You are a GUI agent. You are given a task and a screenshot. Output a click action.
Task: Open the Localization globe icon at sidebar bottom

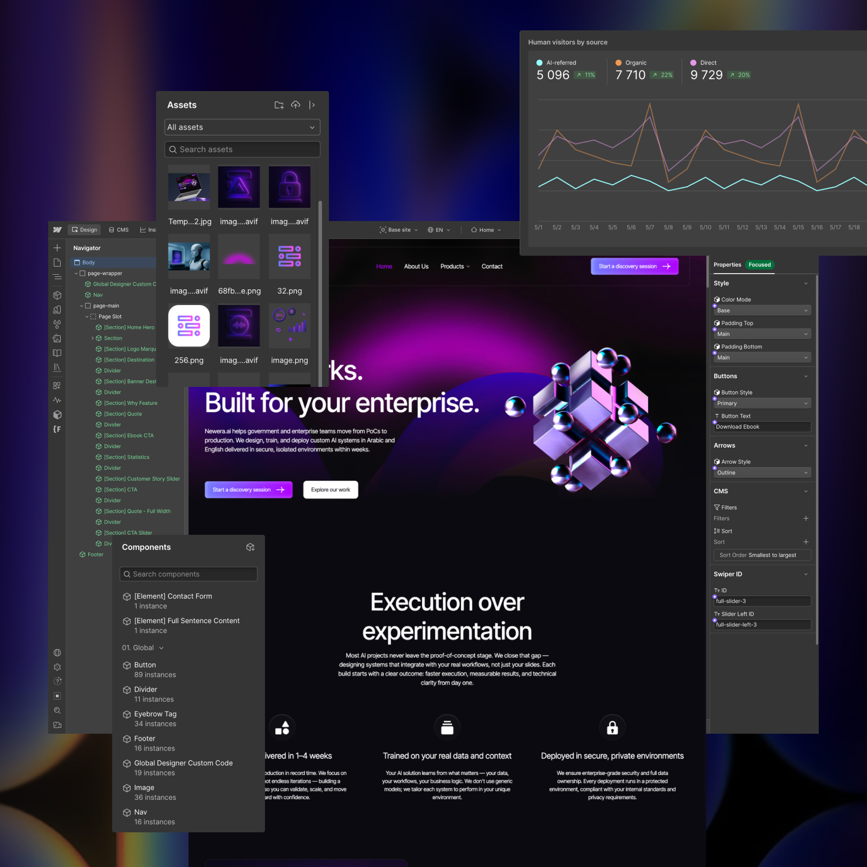coord(57,653)
